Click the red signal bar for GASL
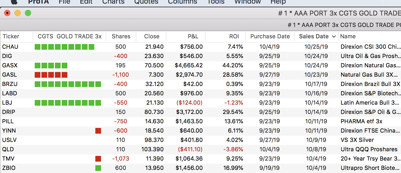Screen dimensions: 401x173 [x=51, y=75]
